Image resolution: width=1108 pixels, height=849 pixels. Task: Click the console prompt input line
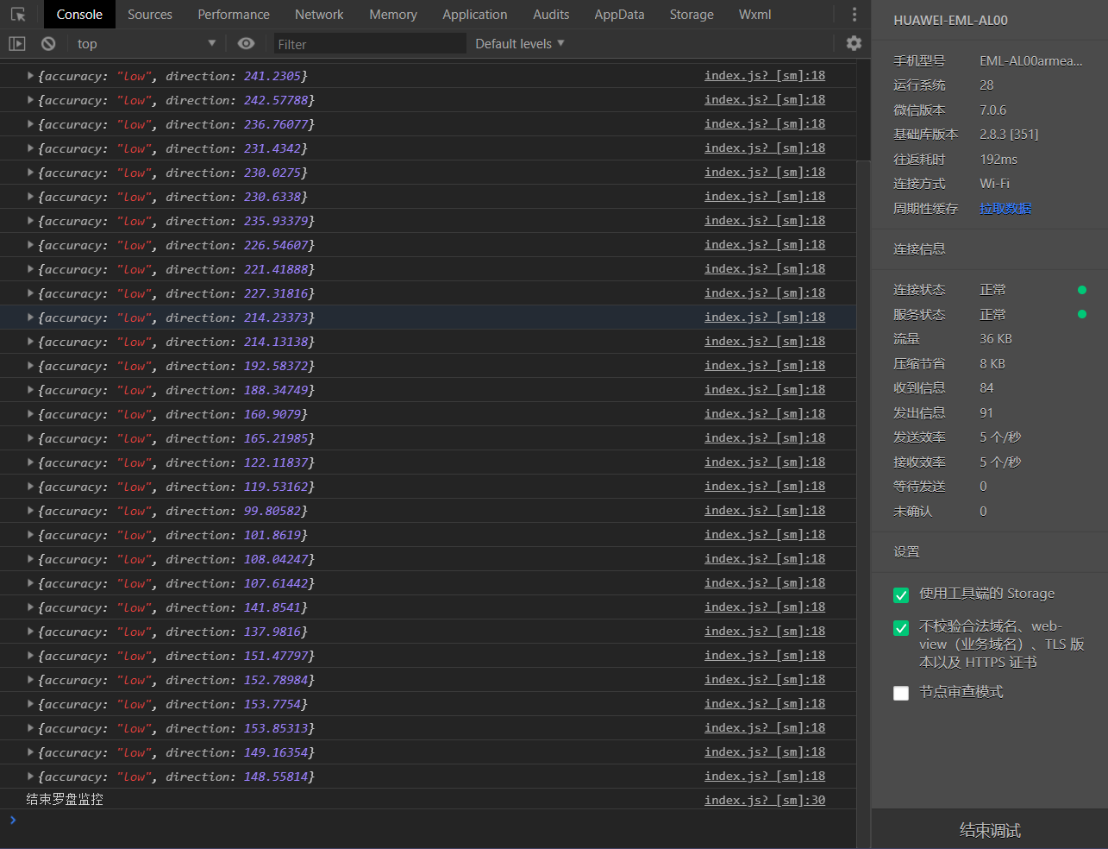tap(431, 821)
